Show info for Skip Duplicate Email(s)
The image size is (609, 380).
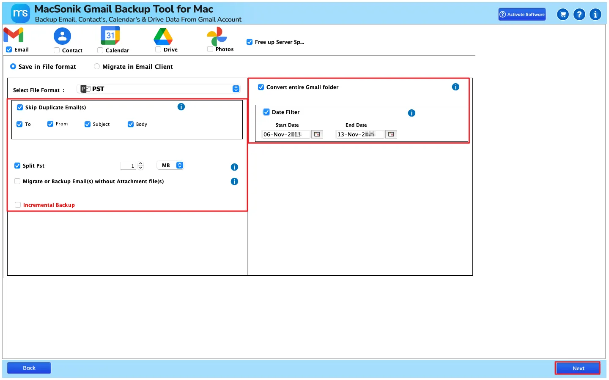[x=181, y=107]
